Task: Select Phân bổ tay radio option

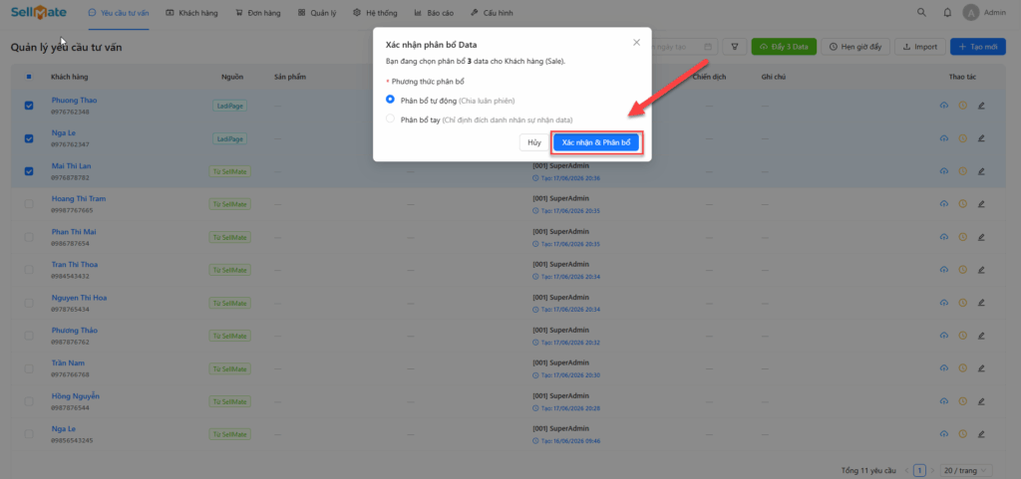Action: [390, 119]
